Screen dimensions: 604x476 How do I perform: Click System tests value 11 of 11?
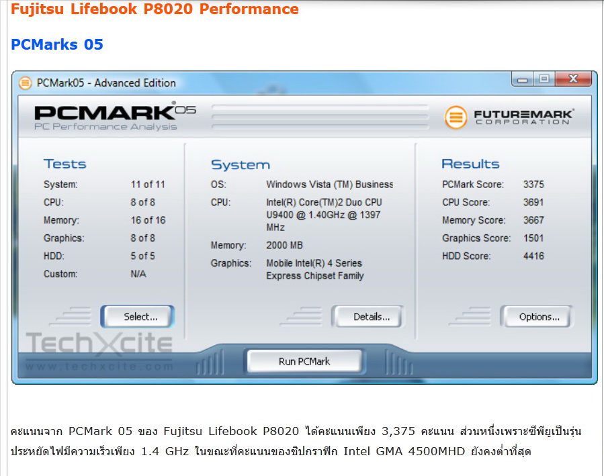148,185
